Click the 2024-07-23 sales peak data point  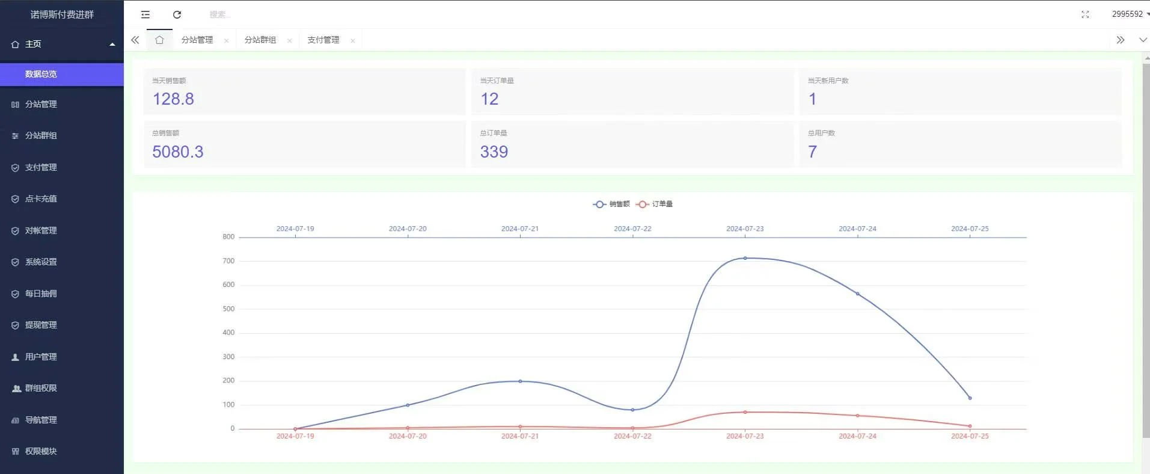coord(745,258)
